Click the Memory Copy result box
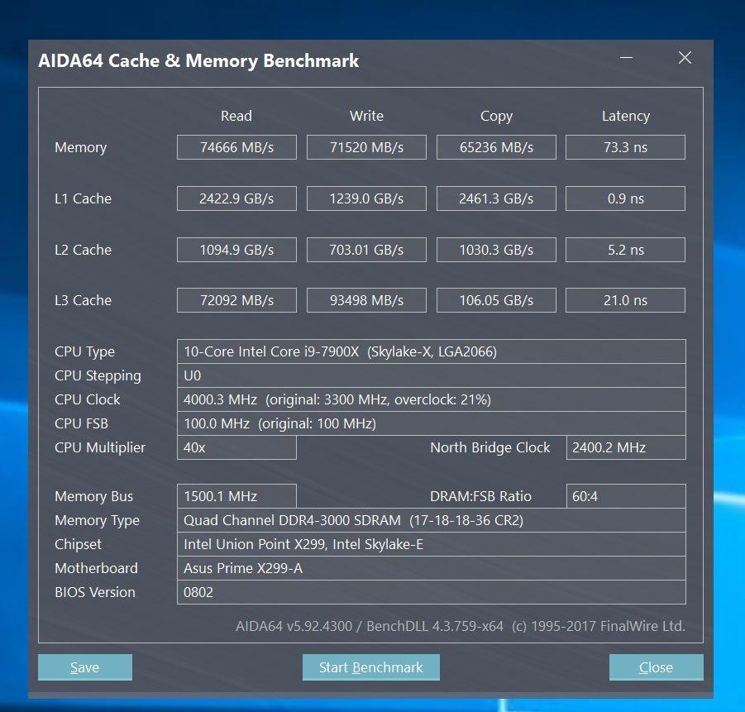Viewport: 745px width, 712px height. pos(496,147)
